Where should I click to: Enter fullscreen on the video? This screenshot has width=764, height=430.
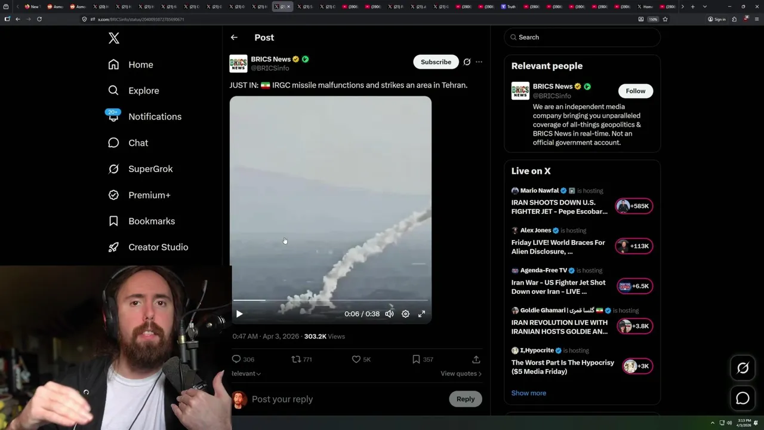421,314
